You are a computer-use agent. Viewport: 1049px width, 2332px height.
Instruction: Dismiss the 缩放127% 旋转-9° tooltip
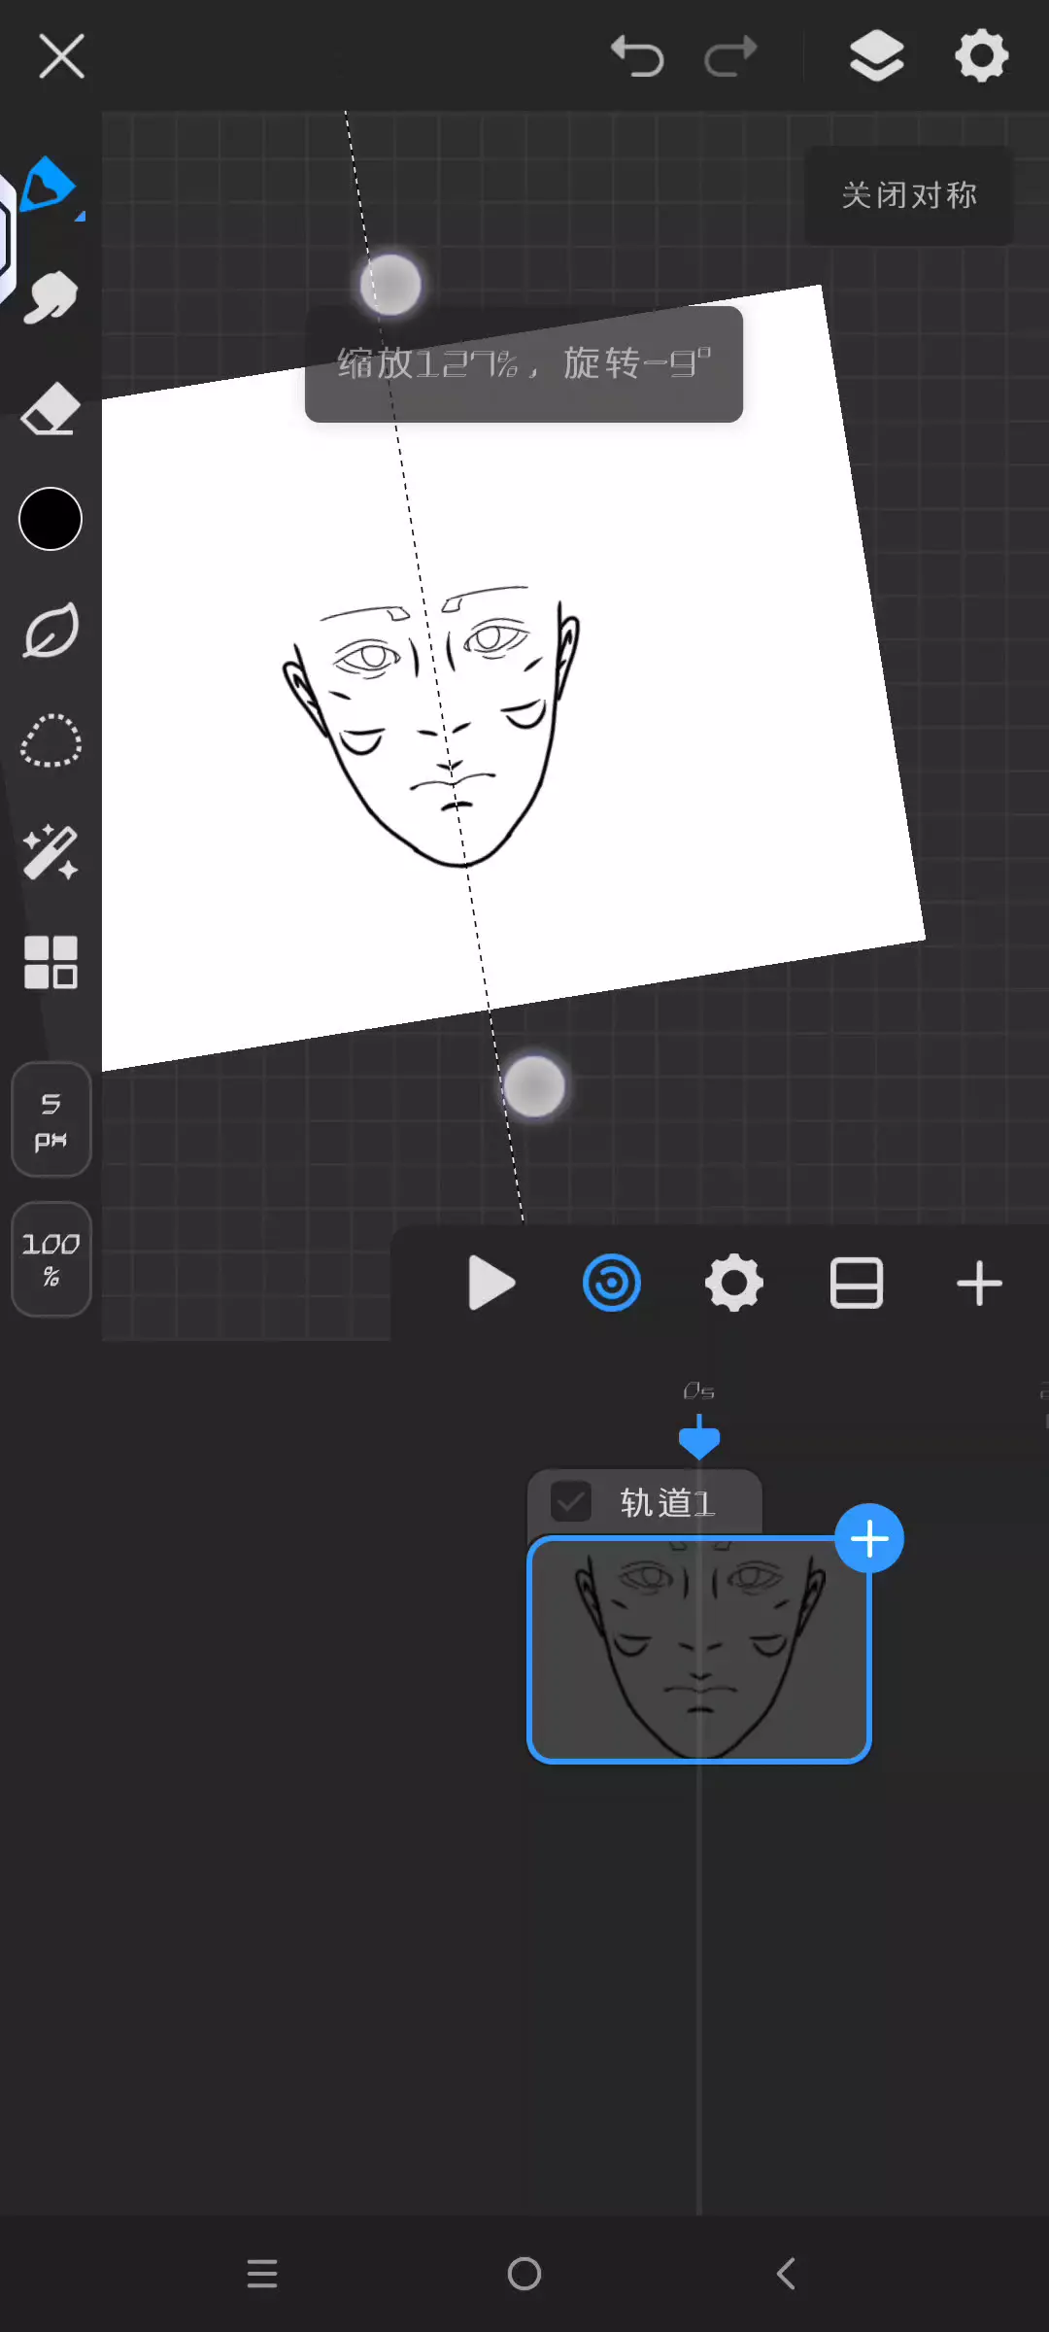[524, 364]
